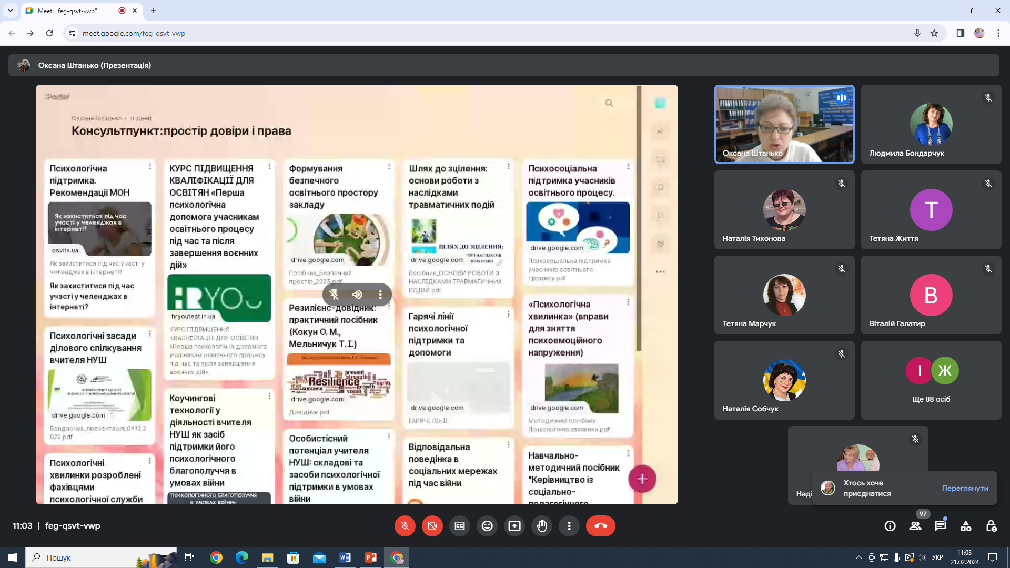Open the emoji reactions button
1010x568 pixels.
[x=487, y=526]
